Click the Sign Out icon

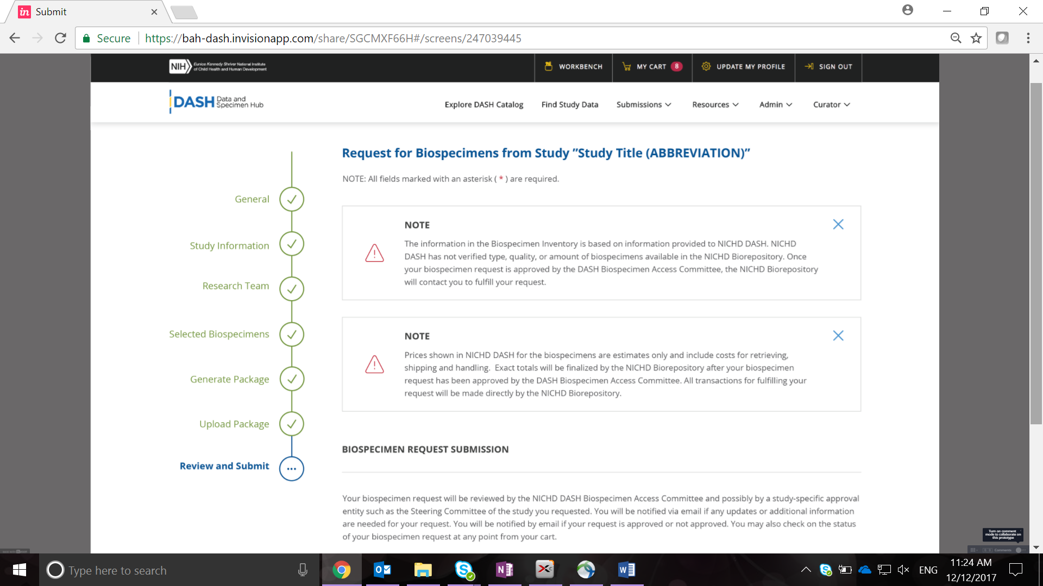pyautogui.click(x=809, y=66)
